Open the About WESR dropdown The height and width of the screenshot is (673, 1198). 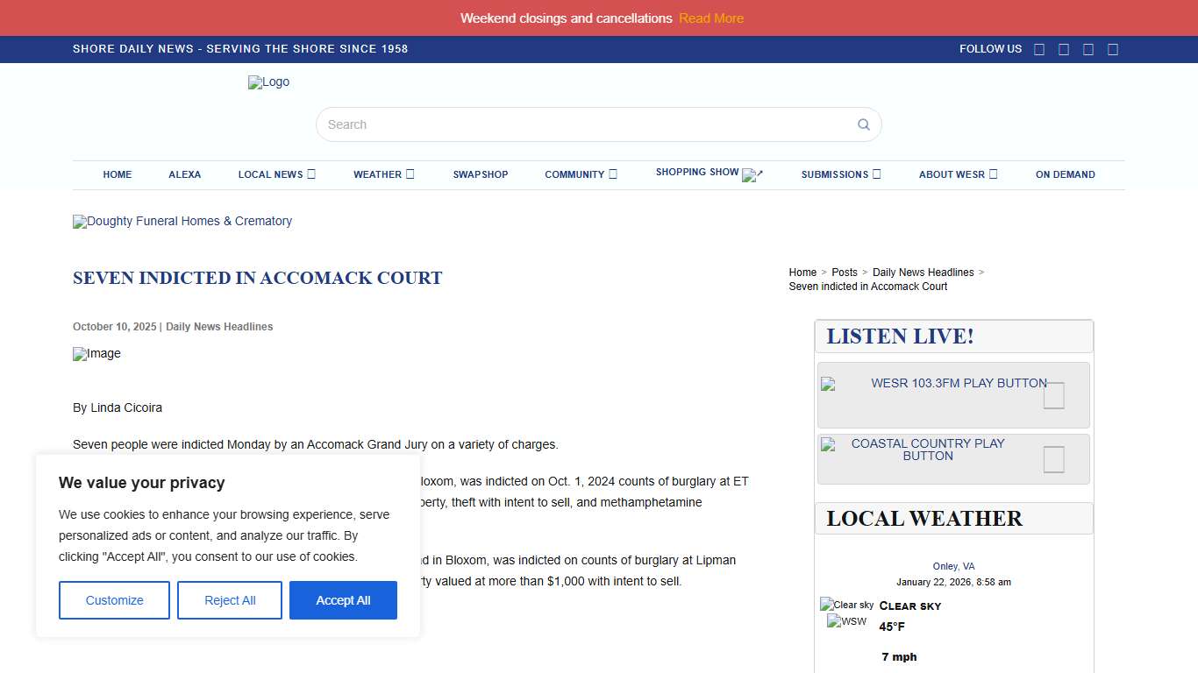[958, 174]
